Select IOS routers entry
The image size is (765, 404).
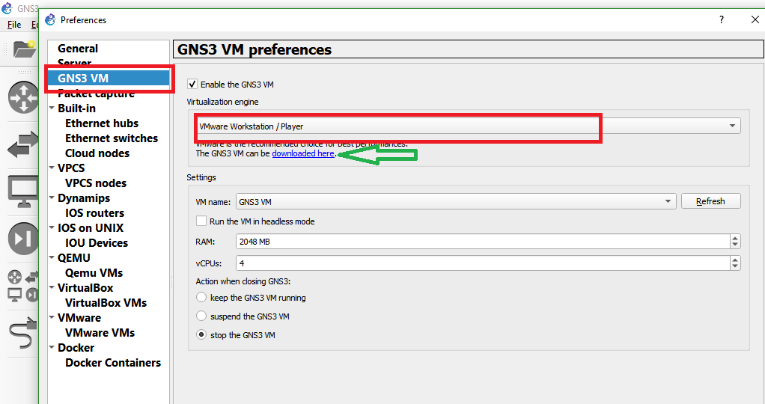coord(94,212)
